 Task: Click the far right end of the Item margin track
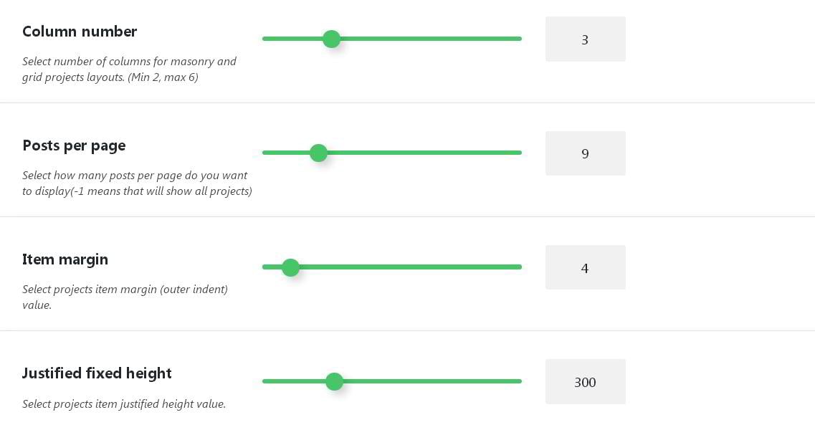(x=518, y=267)
